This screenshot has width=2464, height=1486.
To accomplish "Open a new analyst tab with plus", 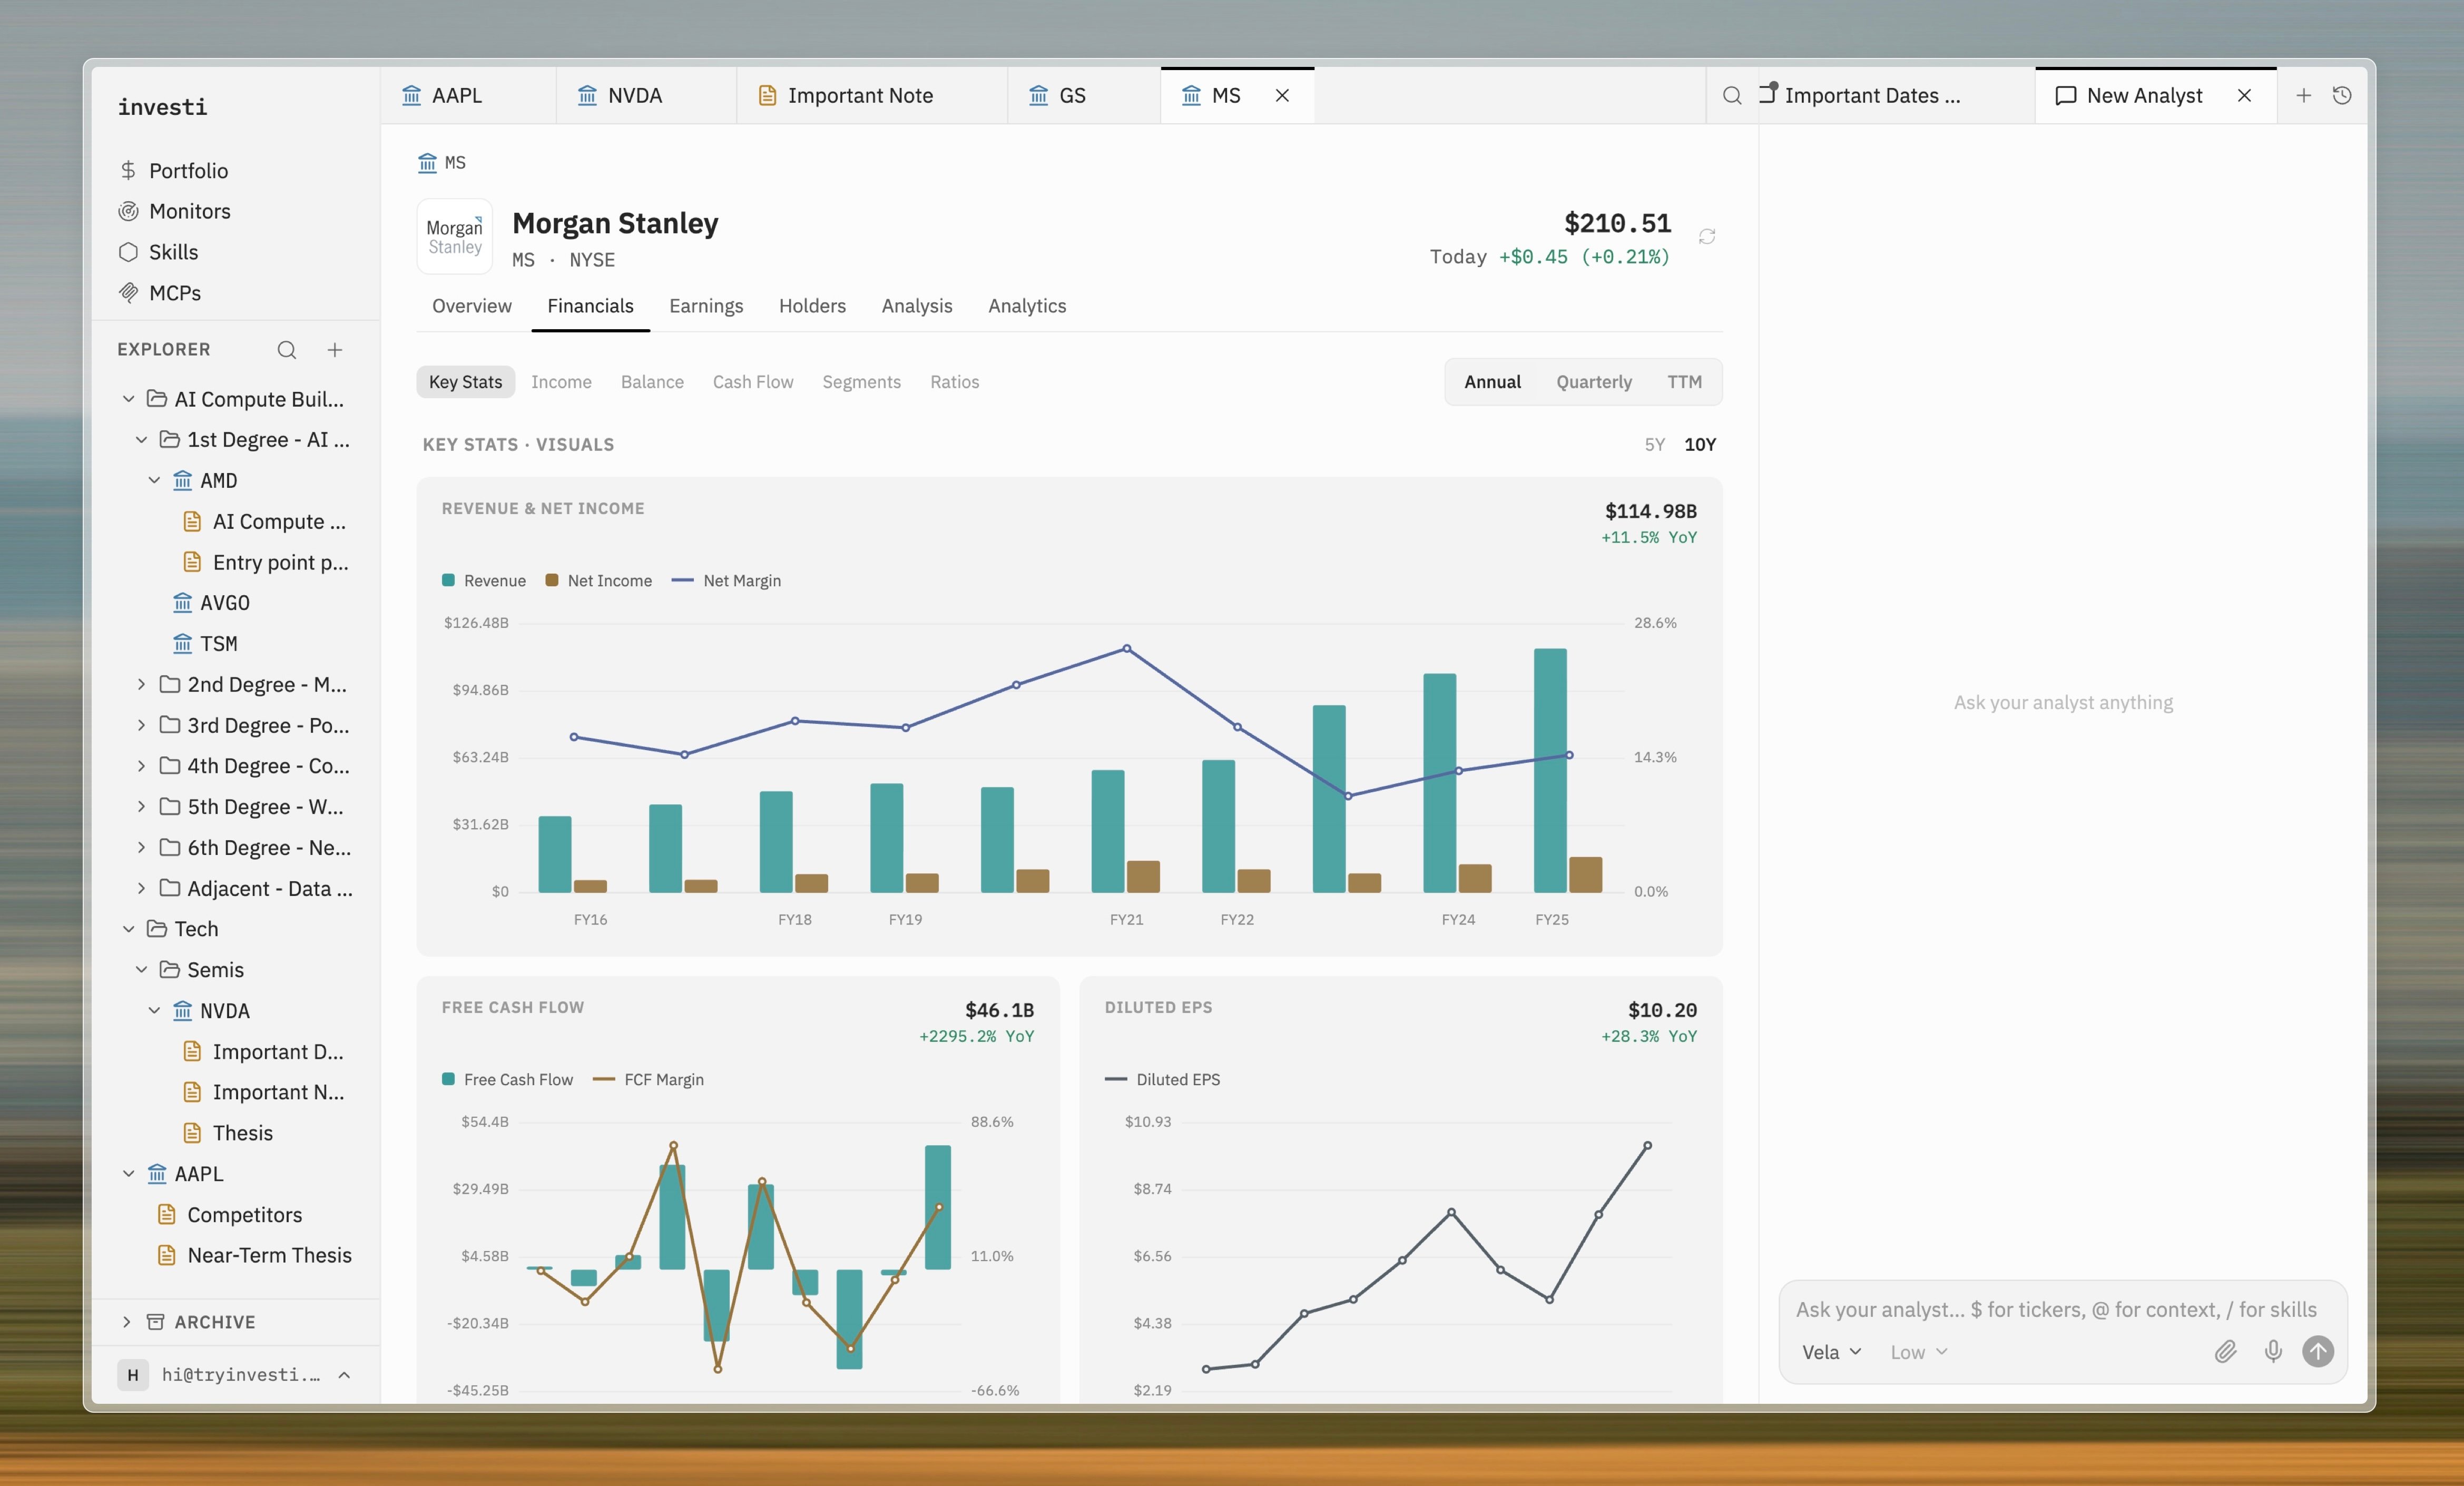I will click(x=2303, y=95).
